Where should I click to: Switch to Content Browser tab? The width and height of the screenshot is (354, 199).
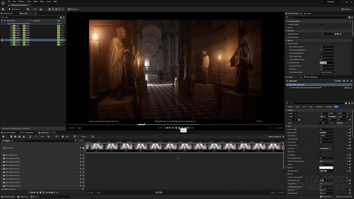[x=8, y=132]
